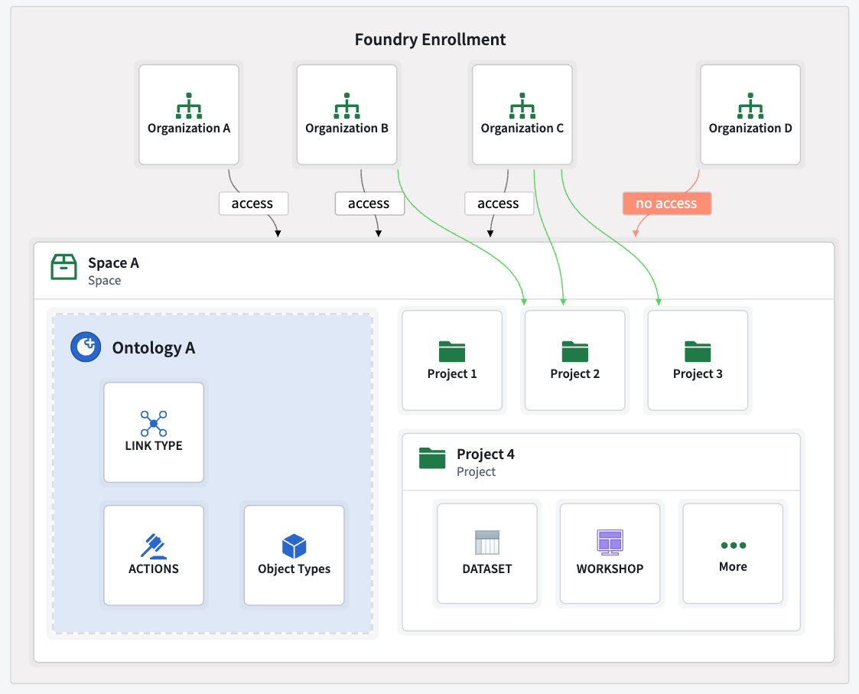859x694 pixels.
Task: Open the DATASET table icon
Action: pos(486,542)
